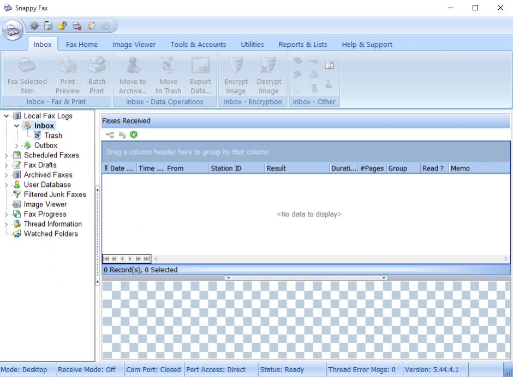Click the Encrypt Image ribbon button
This screenshot has width=513, height=377.
tap(236, 75)
